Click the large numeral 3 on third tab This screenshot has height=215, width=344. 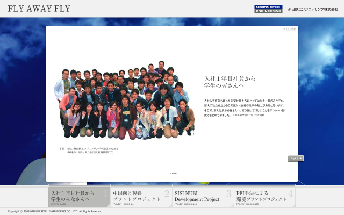coord(228,194)
